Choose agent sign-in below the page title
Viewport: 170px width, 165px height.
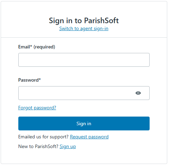pos(84,29)
